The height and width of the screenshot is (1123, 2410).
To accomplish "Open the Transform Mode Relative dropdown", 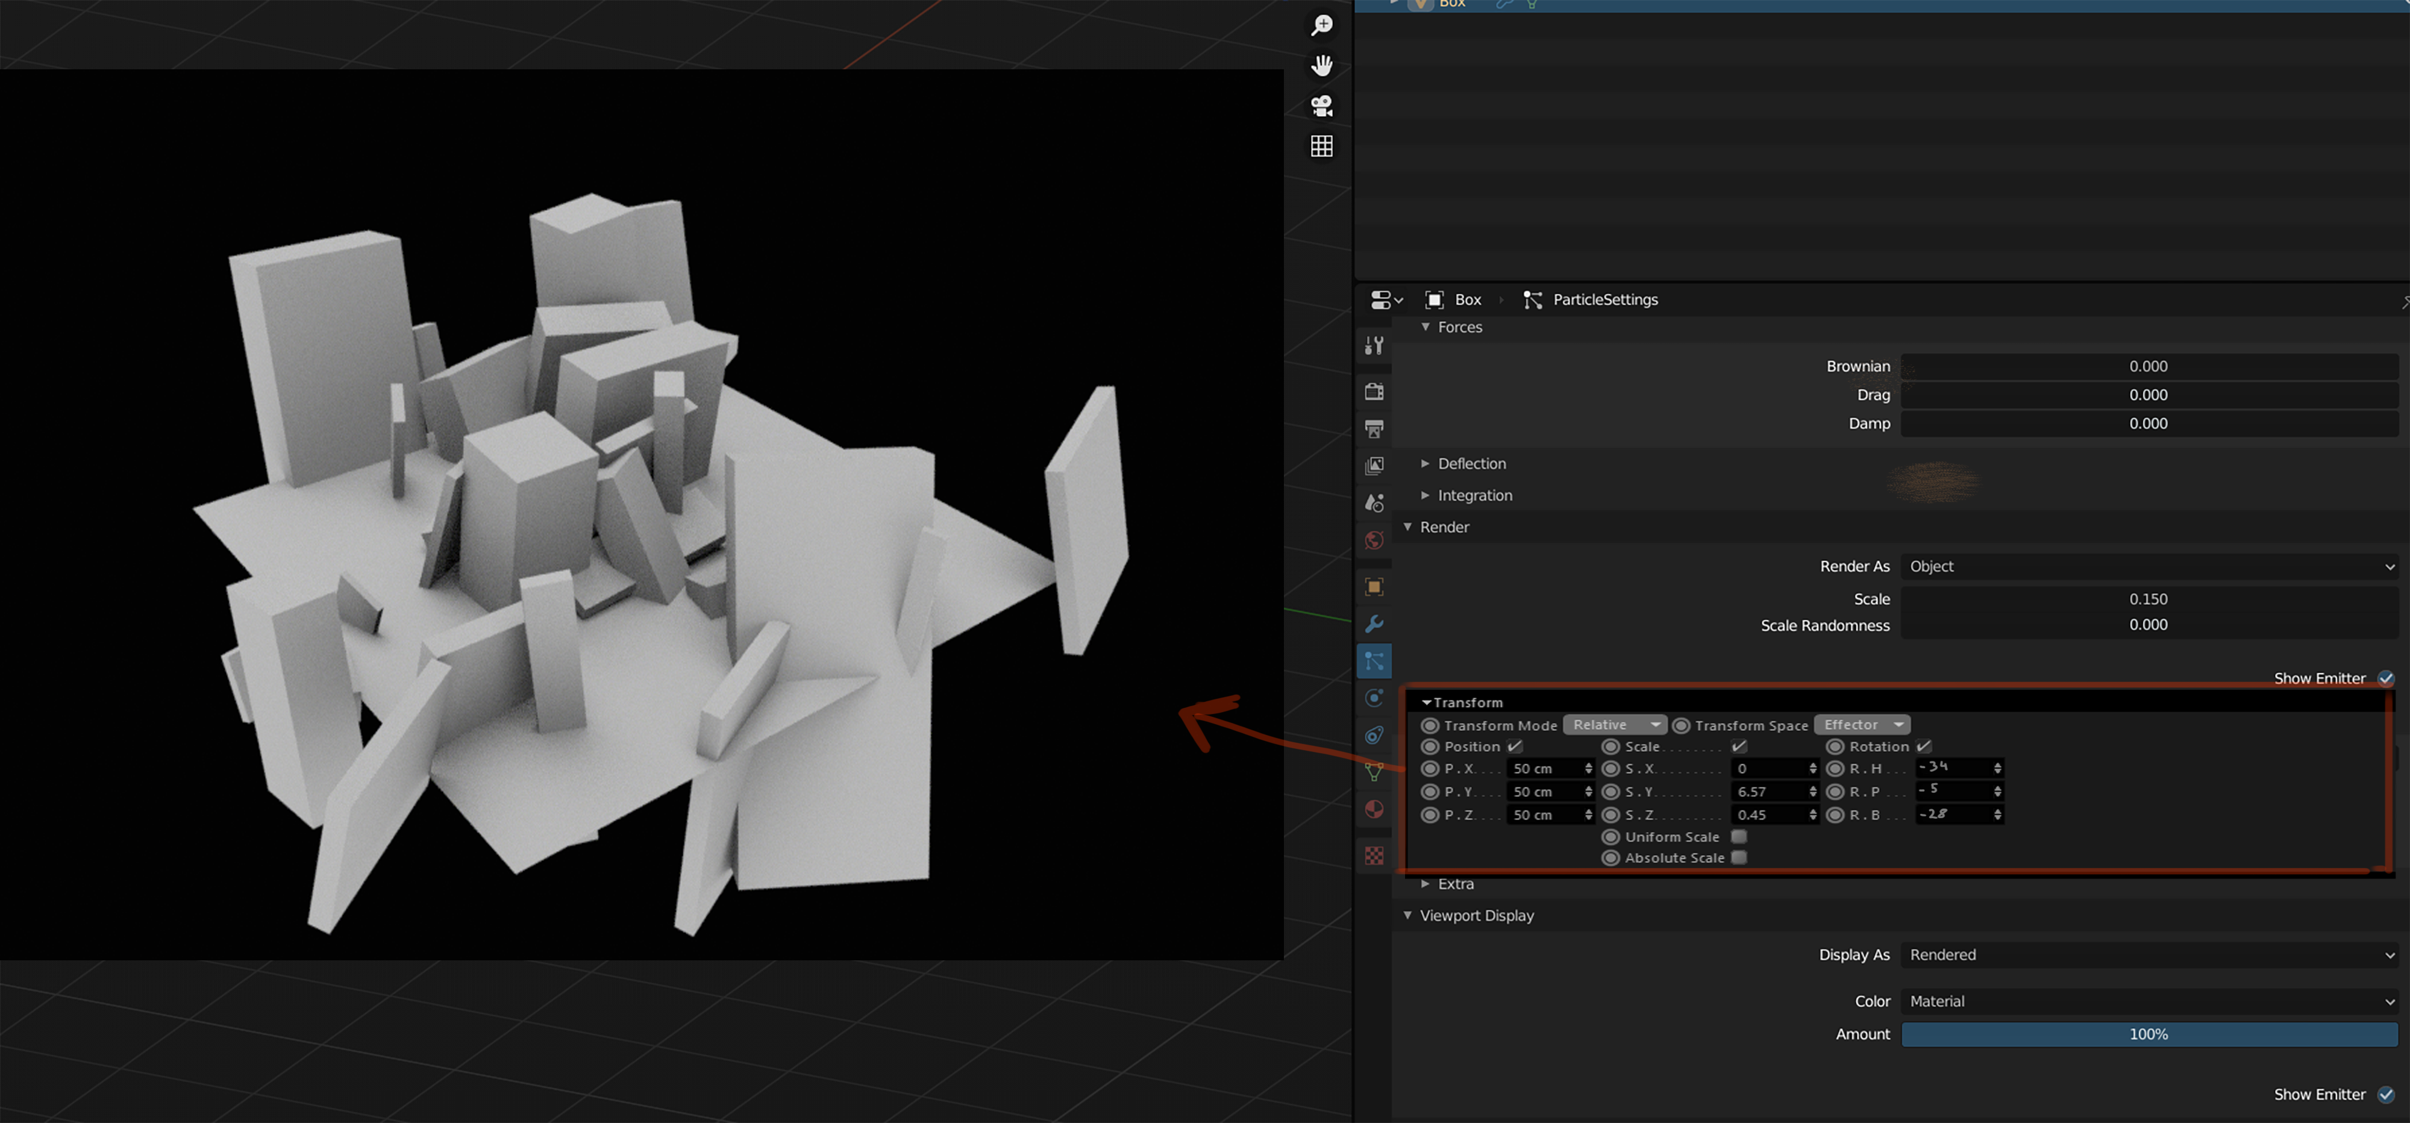I will (1615, 724).
